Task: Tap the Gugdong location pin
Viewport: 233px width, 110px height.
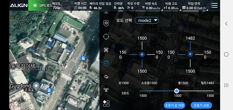Action: [36, 87]
